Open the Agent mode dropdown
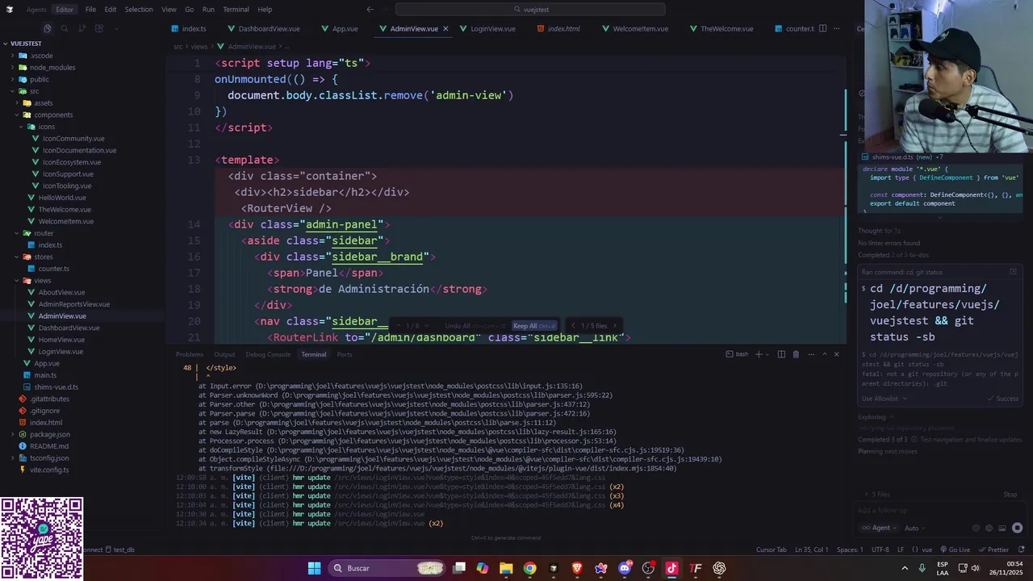1033x581 pixels. [x=879, y=528]
